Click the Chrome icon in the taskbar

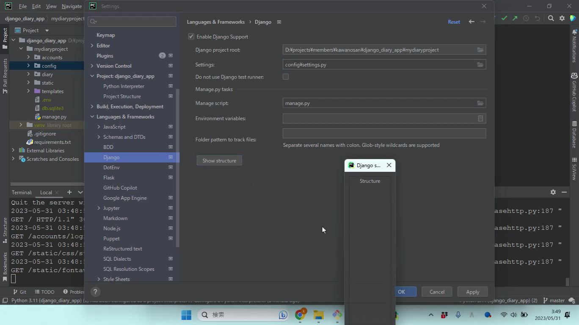300,315
